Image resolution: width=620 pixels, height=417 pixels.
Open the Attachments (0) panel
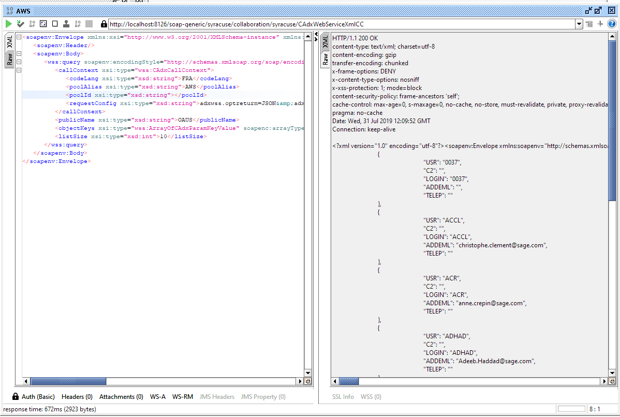tap(121, 397)
